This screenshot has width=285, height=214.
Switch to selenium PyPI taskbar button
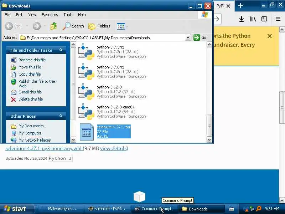point(108,209)
